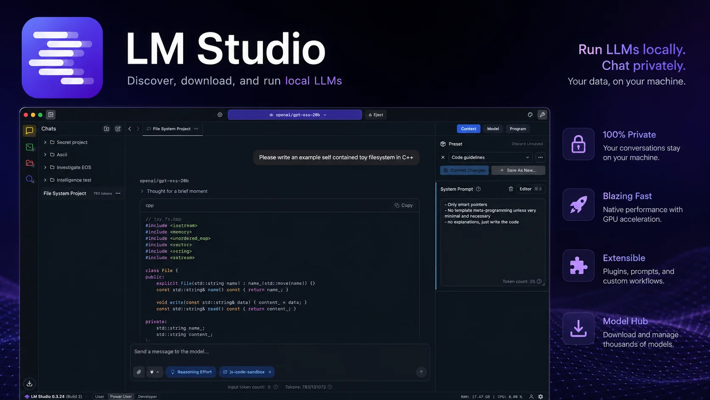
Task: Click the 783 tokens label in sidebar
Action: click(102, 193)
